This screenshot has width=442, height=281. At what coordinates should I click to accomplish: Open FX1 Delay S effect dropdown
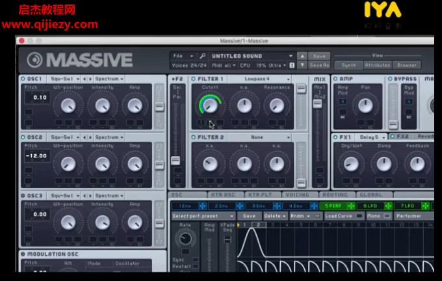372,137
